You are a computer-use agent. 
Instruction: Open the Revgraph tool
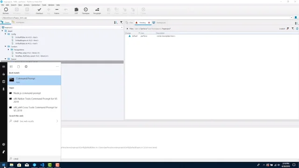pyautogui.click(x=97, y=11)
